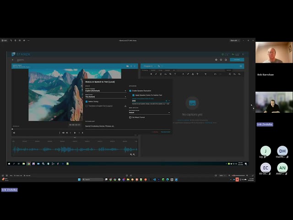The image size is (293, 220).
Task: Switch to the Timing tab
Action: [x=160, y=70]
